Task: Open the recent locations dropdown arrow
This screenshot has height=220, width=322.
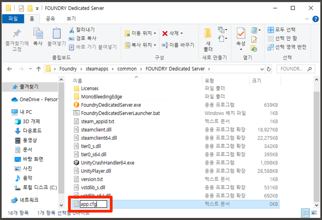Action: pos(30,69)
